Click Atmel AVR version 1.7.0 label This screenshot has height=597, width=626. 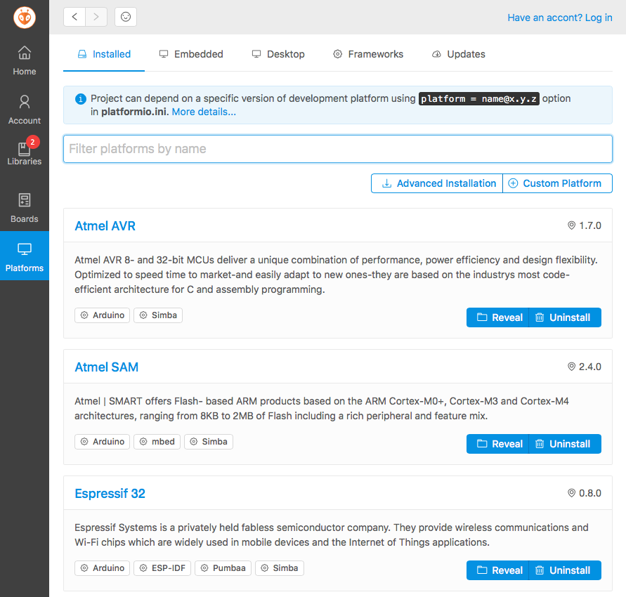(x=585, y=225)
